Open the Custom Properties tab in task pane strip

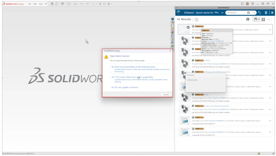[173, 36]
